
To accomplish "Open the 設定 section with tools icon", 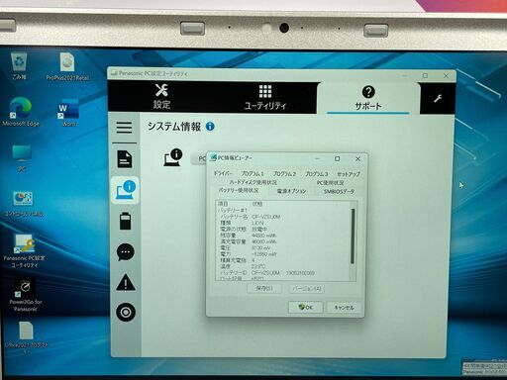I will click(161, 96).
